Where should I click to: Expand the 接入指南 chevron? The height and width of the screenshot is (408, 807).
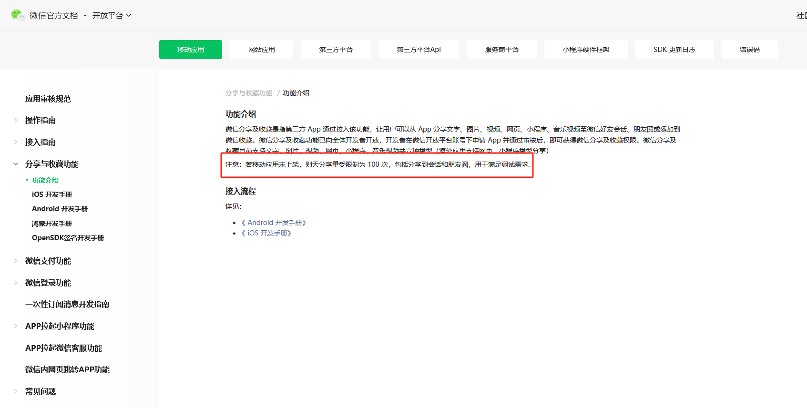click(16, 142)
